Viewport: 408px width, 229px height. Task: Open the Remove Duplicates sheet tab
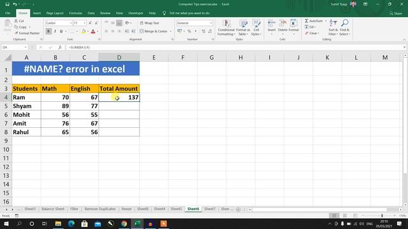pyautogui.click(x=100, y=209)
